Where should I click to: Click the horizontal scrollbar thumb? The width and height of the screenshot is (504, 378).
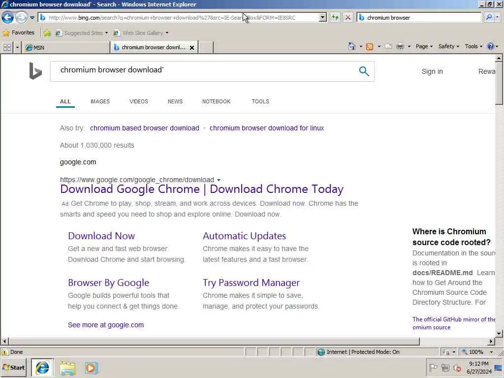(x=214, y=342)
